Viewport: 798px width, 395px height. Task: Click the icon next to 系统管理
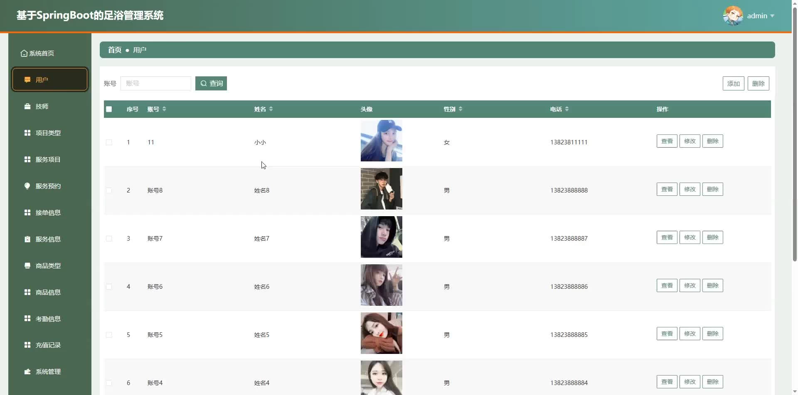(x=27, y=371)
